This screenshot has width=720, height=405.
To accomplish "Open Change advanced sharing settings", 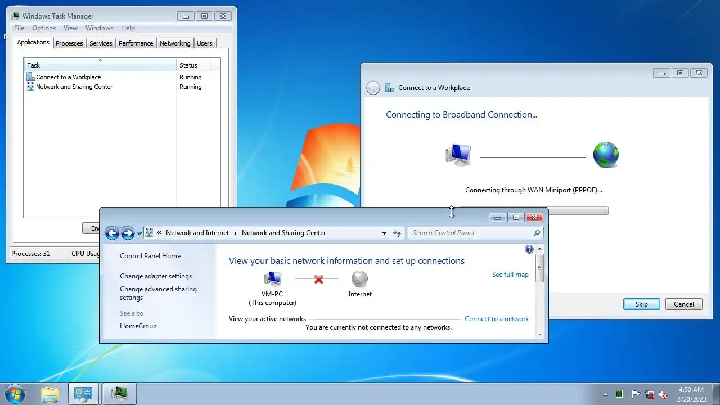I will 158,293.
